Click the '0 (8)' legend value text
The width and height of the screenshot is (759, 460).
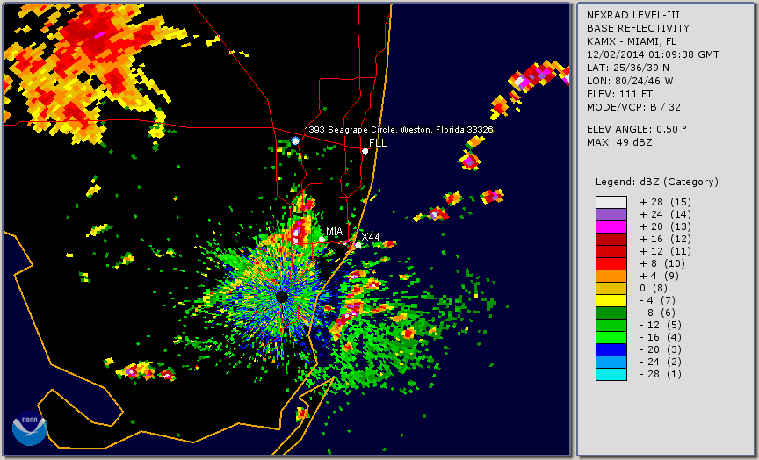[x=654, y=288]
